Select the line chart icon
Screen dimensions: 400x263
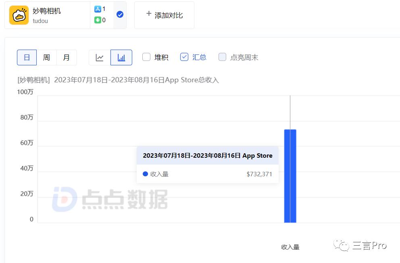[x=100, y=57]
